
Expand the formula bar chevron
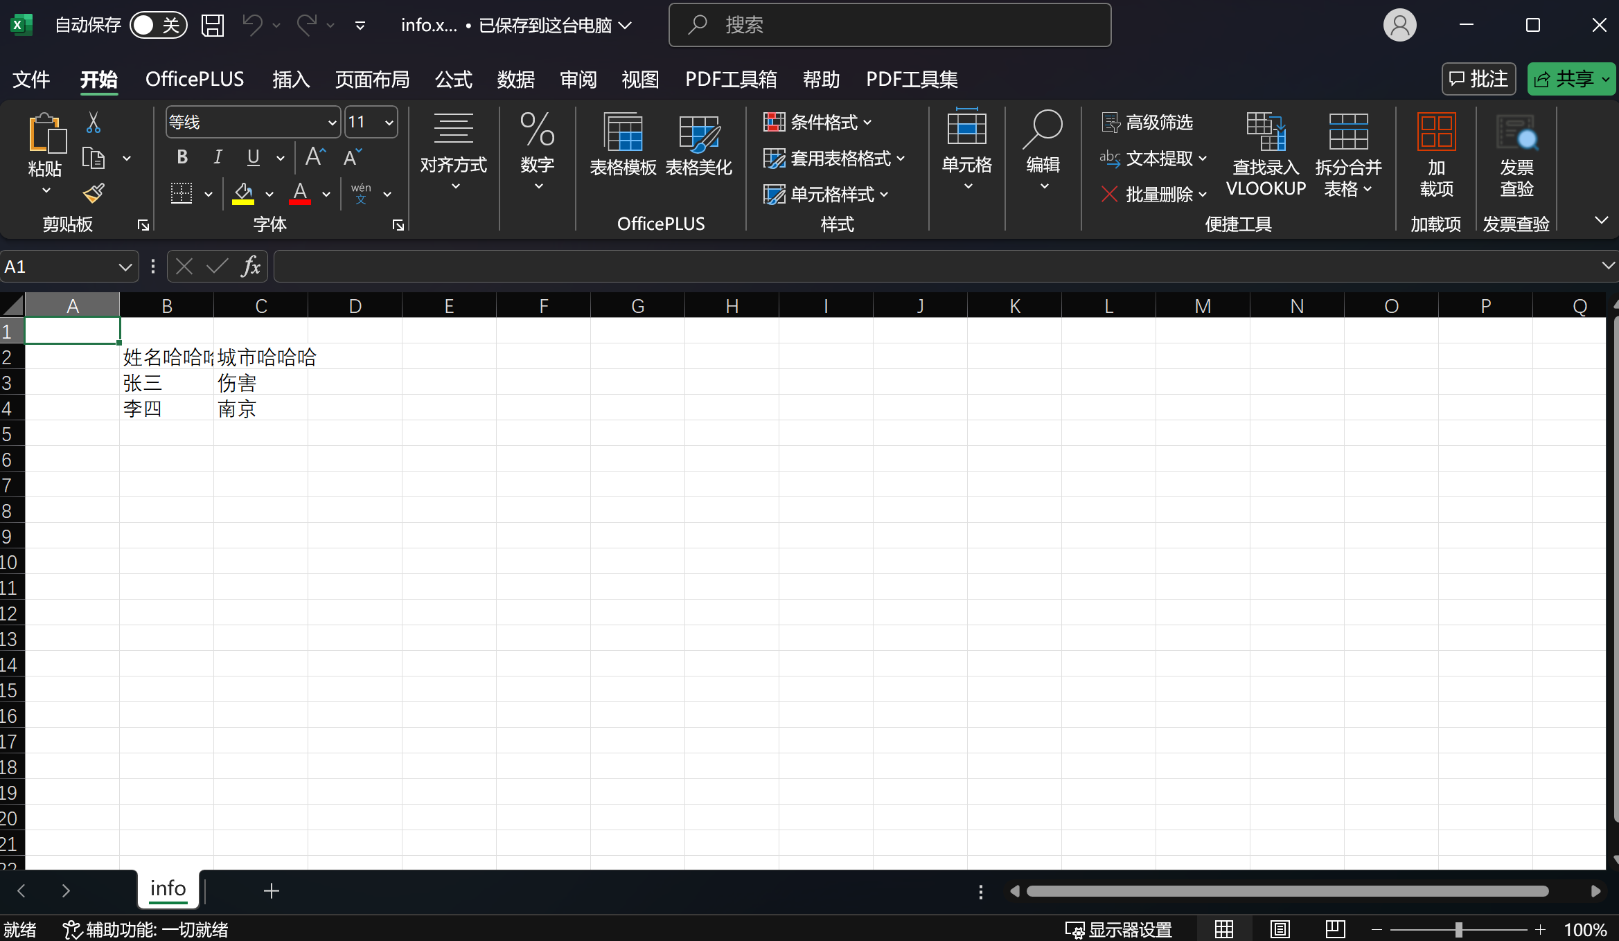coord(1608,265)
